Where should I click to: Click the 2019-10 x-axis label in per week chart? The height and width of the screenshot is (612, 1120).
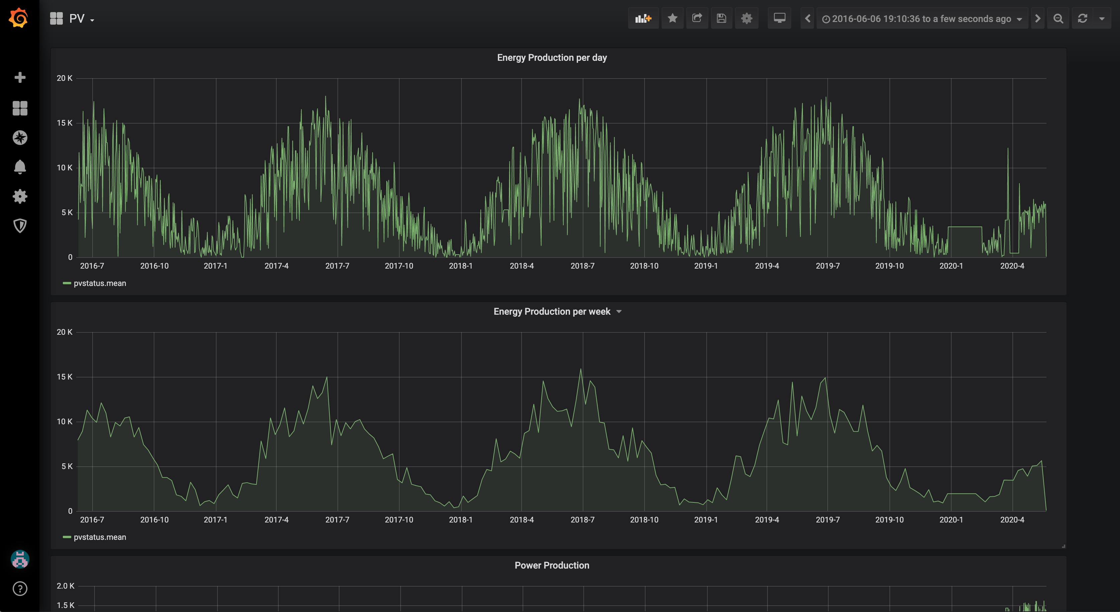click(x=889, y=519)
